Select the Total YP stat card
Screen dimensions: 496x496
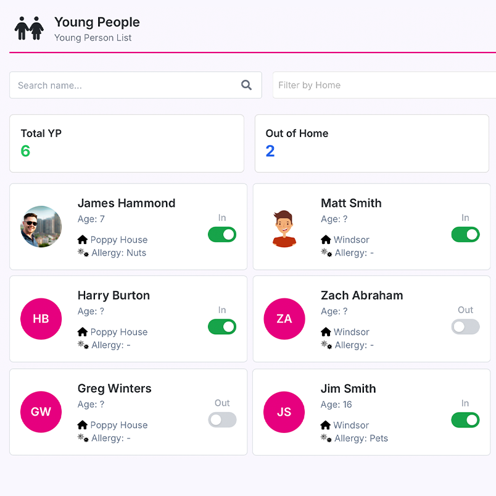[x=127, y=143]
